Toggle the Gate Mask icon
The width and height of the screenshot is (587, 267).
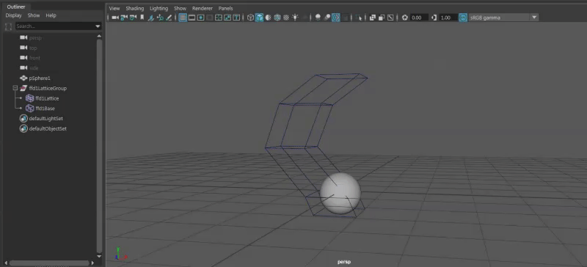coord(209,18)
